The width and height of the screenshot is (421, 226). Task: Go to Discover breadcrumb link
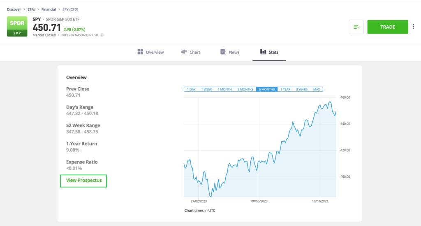click(x=14, y=9)
